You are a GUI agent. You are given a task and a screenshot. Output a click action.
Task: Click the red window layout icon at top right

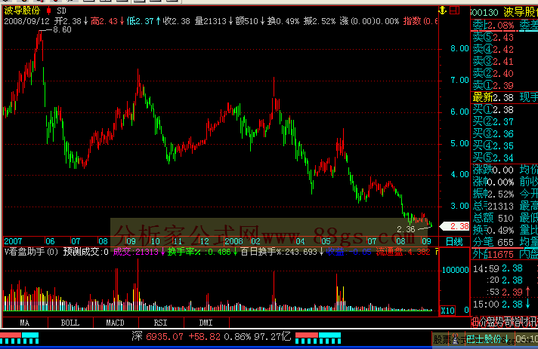tap(455, 11)
